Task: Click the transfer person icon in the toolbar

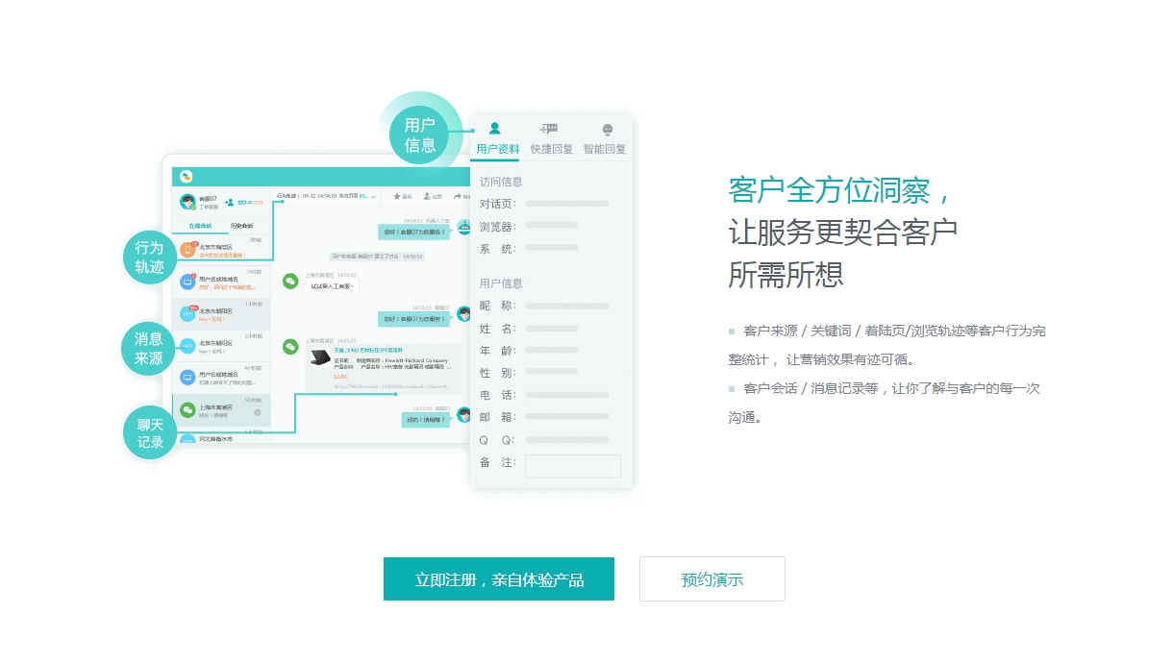Action: pyautogui.click(x=427, y=196)
